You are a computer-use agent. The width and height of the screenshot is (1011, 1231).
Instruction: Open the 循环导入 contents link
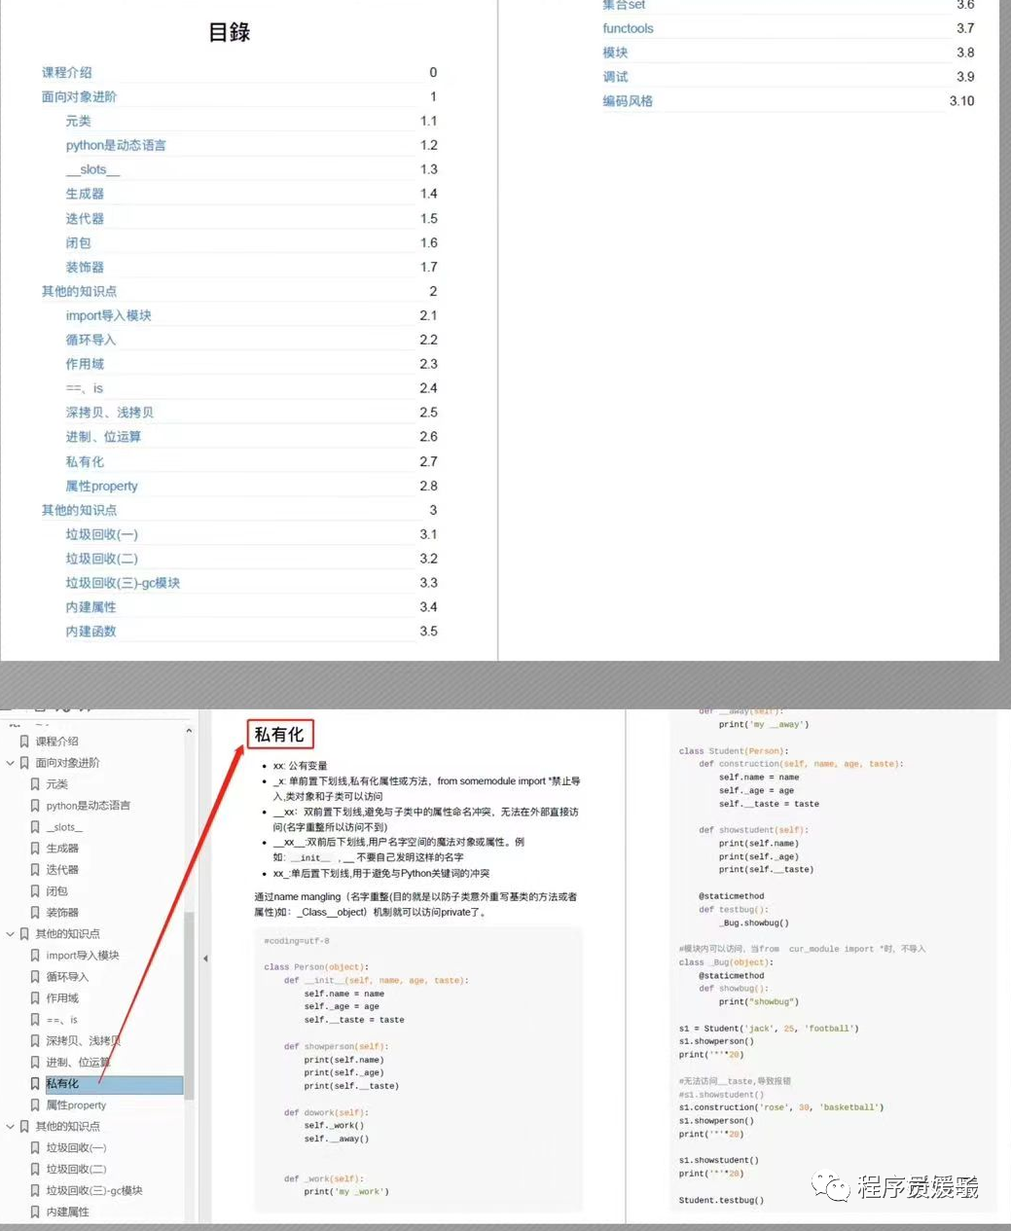90,340
